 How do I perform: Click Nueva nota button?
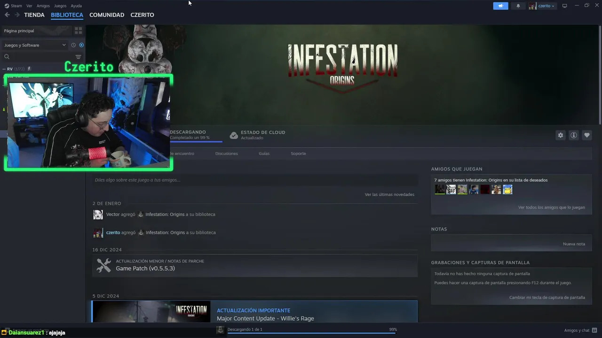pos(574,244)
